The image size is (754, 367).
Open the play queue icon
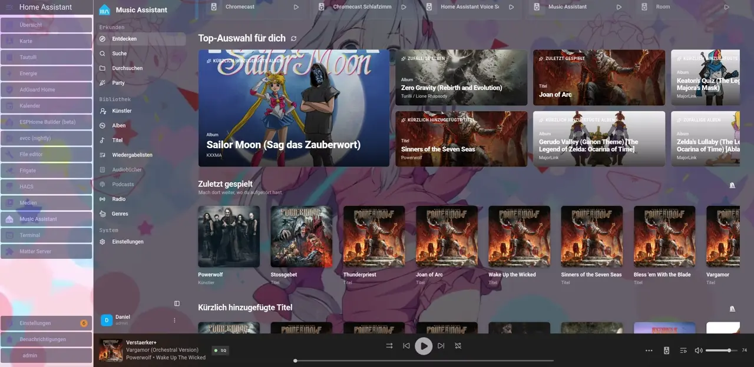[683, 351]
